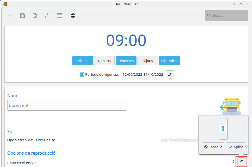Image resolution: width=252 pixels, height=167 pixels.
Task: Click the Nom text field
Action: pos(67,106)
